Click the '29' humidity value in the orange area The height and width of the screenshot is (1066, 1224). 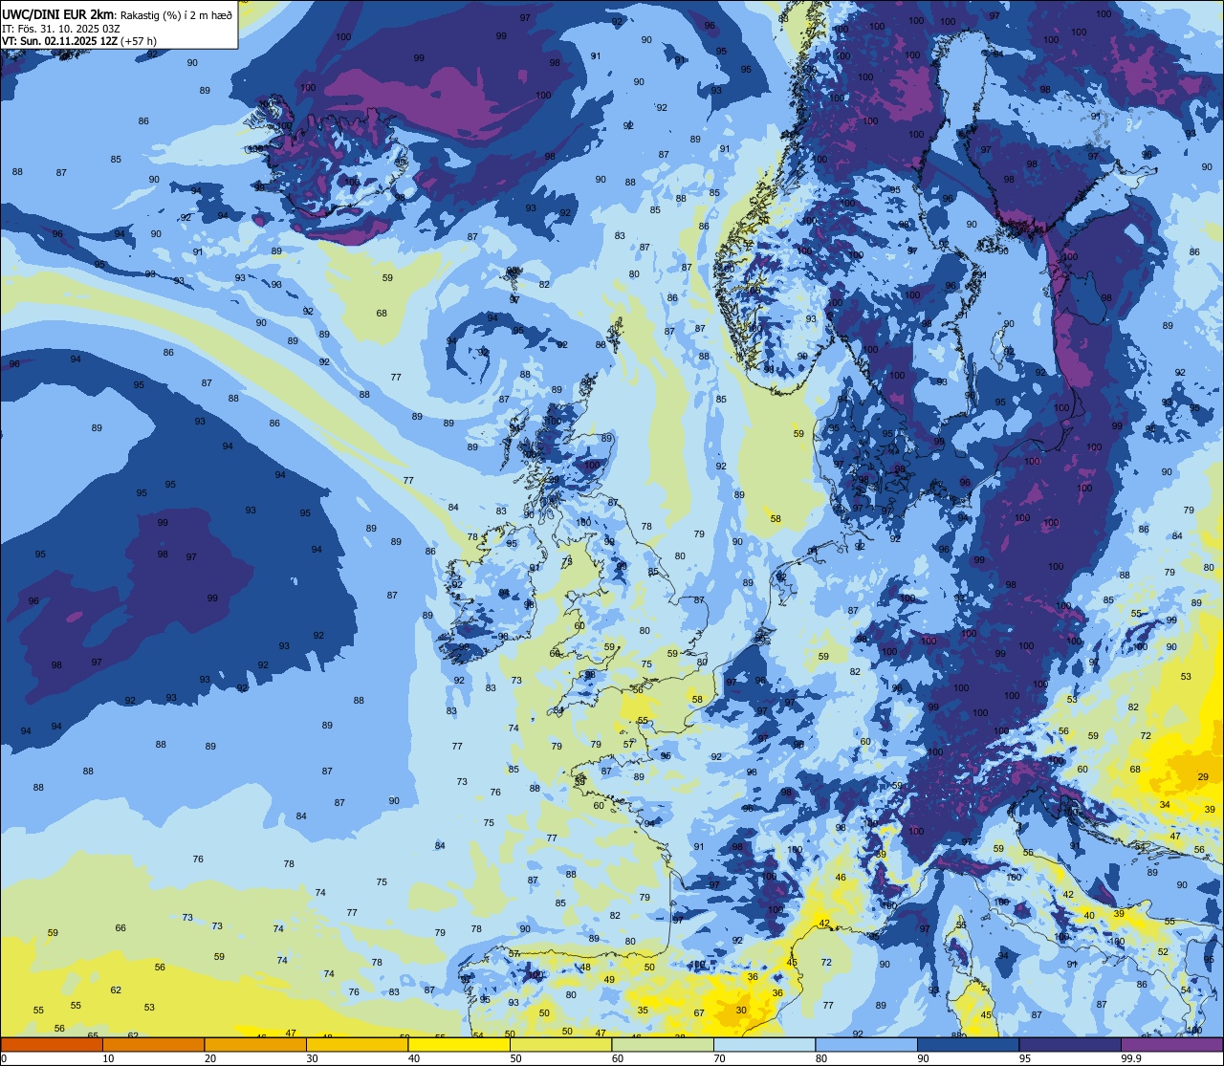1203,777
